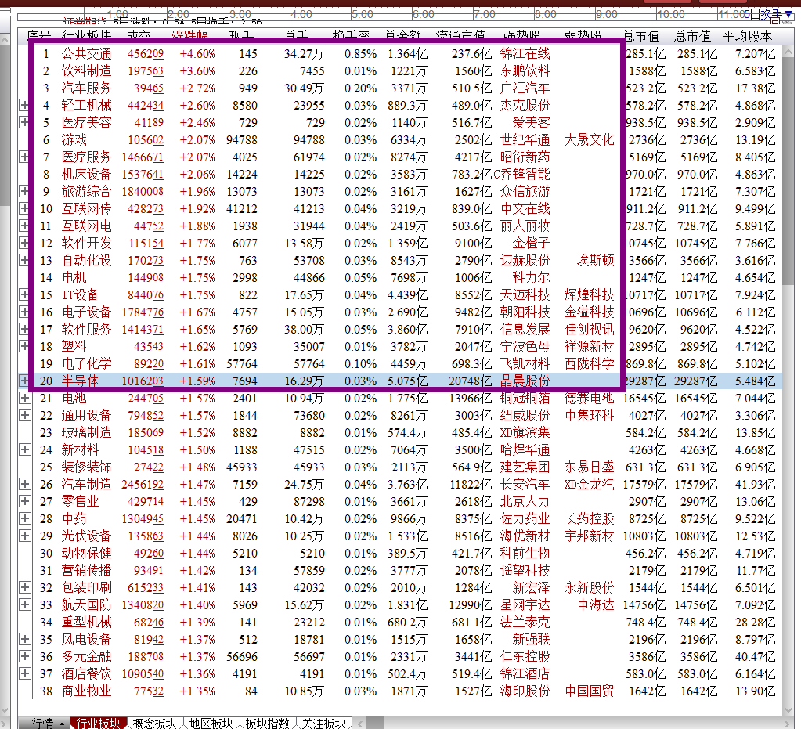Expand the 电池 row plus icon
The height and width of the screenshot is (729, 801).
click(x=23, y=397)
